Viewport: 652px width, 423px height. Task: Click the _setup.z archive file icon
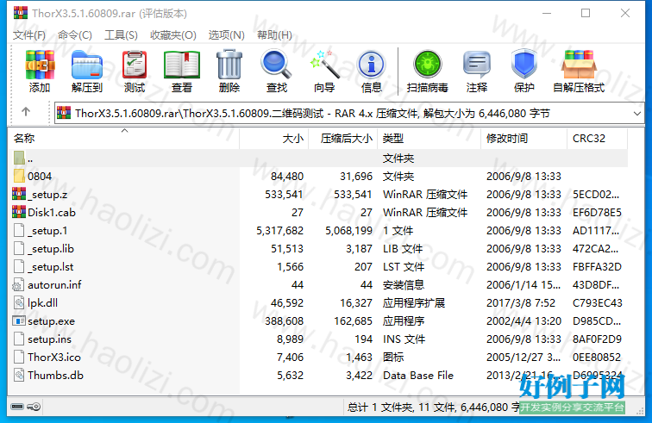pyautogui.click(x=19, y=194)
